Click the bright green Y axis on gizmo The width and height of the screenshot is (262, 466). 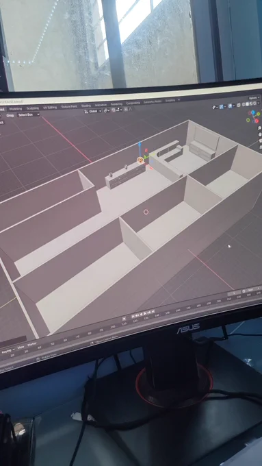tap(259, 114)
